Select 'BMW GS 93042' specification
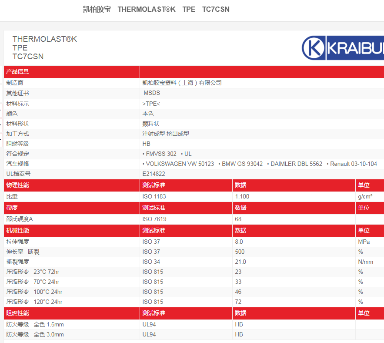384x343 pixels. click(x=242, y=164)
